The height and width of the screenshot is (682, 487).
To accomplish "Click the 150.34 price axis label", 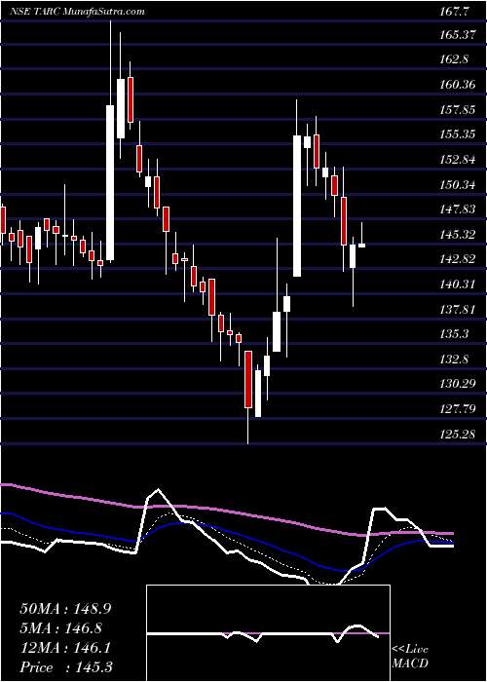I will (x=457, y=185).
